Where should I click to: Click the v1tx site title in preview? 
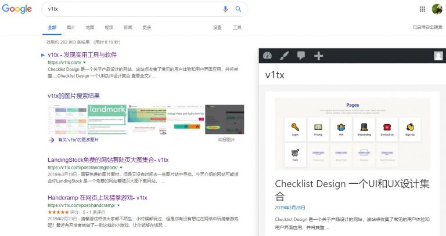[x=275, y=75]
